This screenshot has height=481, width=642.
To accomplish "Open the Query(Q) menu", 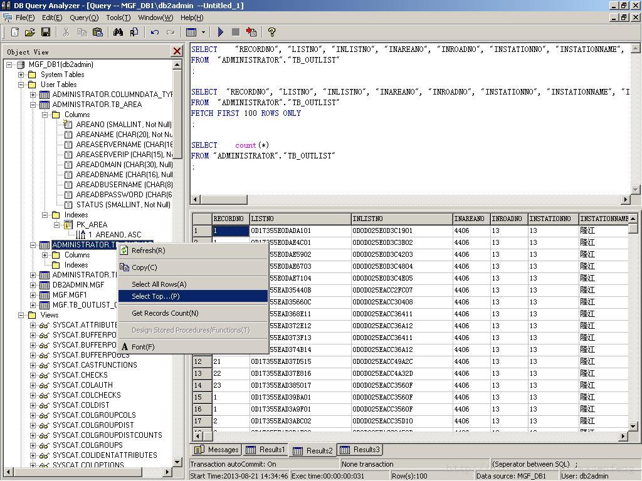I will click(x=84, y=18).
